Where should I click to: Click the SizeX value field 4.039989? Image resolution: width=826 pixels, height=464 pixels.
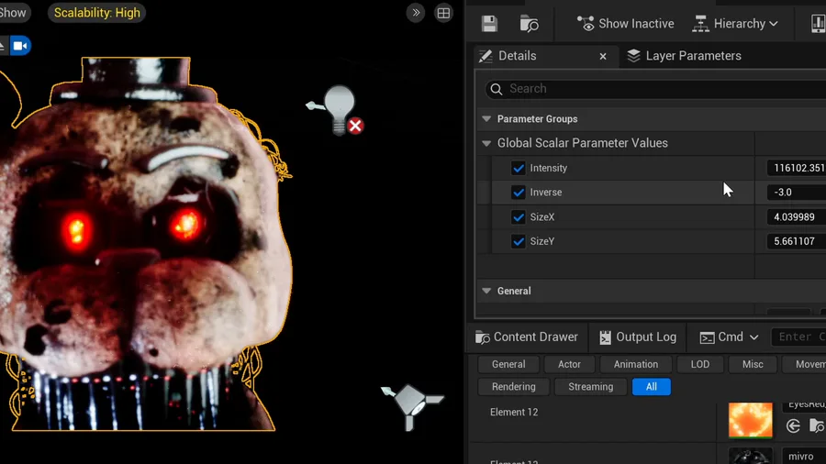[797, 216]
